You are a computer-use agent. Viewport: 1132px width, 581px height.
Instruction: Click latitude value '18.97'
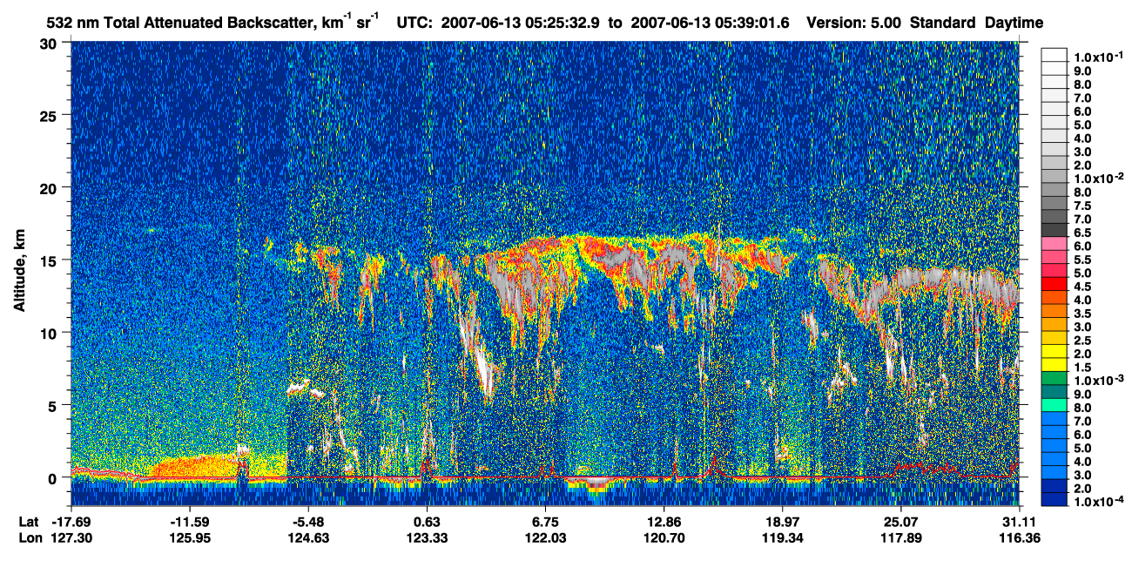782,522
